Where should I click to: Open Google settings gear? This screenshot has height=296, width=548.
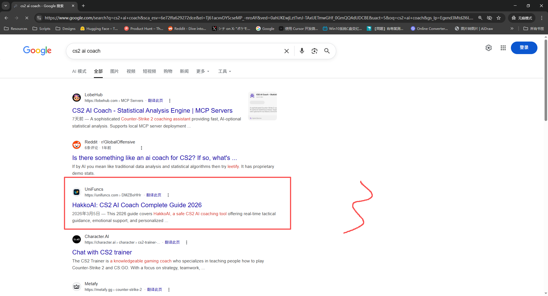(x=488, y=48)
